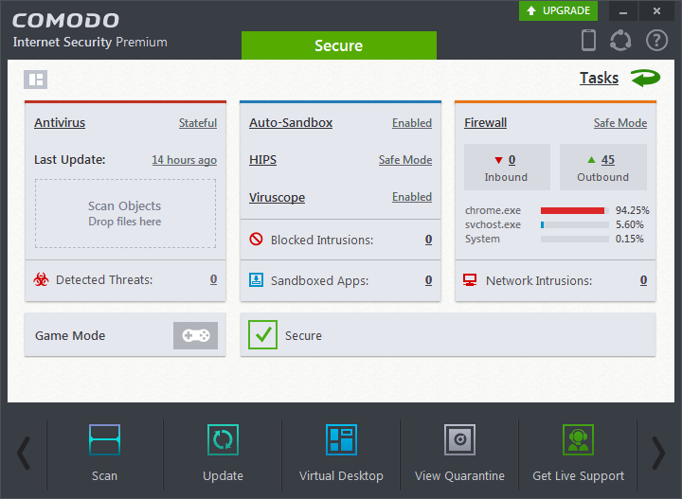Image resolution: width=682 pixels, height=499 pixels.
Task: Open the Sandboxed Apps count
Action: (x=428, y=280)
